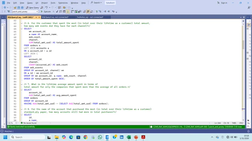Save results to file icon

[x=92, y=11]
